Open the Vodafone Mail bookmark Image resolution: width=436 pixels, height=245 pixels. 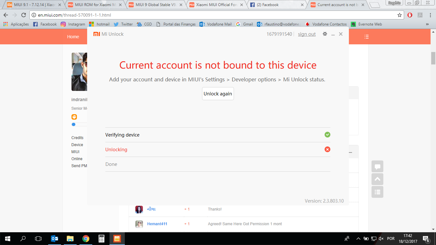pyautogui.click(x=216, y=24)
